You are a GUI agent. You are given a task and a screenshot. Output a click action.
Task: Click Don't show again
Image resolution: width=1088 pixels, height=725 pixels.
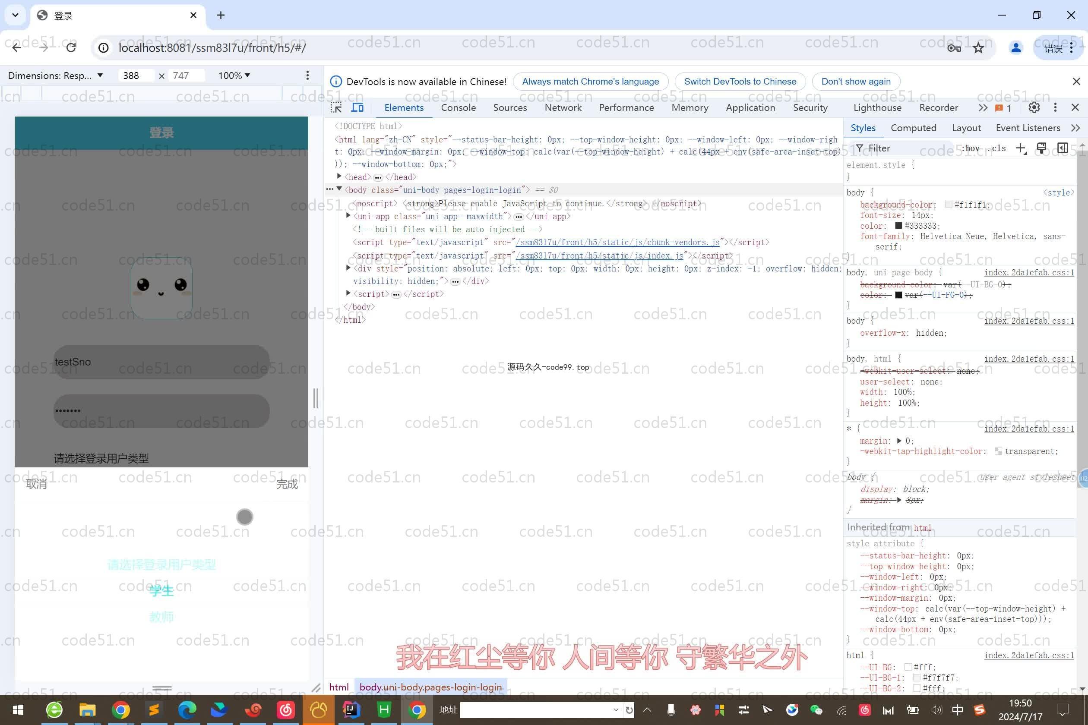coord(856,82)
